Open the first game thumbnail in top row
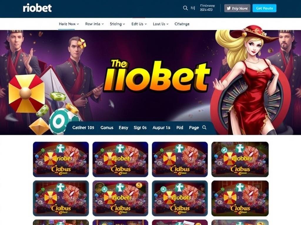This screenshot has height=225, width=301. point(61,159)
